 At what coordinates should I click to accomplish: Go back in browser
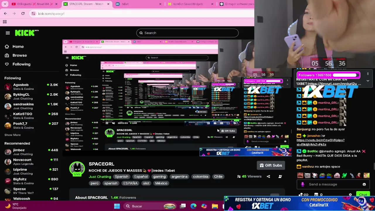(5, 13)
